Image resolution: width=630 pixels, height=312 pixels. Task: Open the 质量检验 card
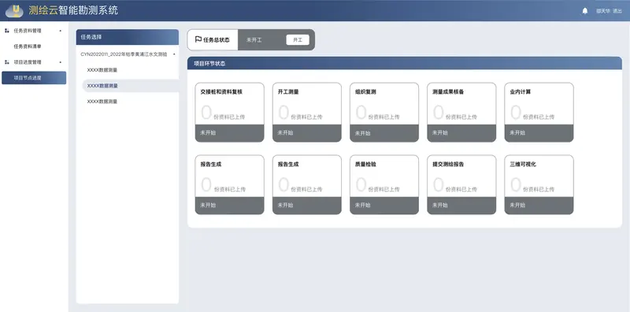coord(384,184)
